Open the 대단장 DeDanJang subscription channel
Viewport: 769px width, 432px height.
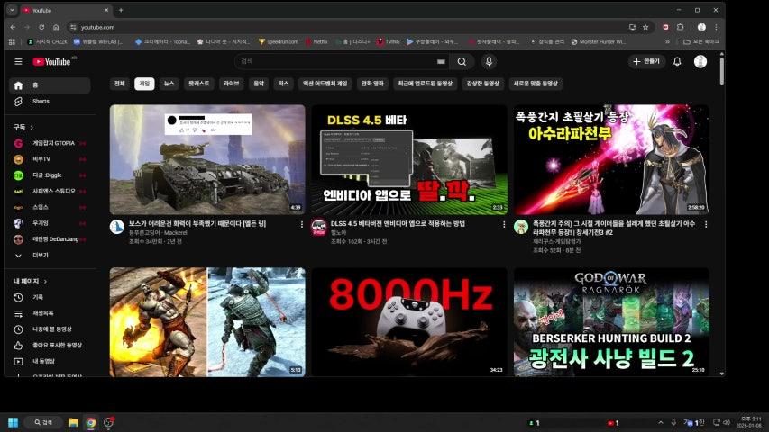[x=50, y=239]
